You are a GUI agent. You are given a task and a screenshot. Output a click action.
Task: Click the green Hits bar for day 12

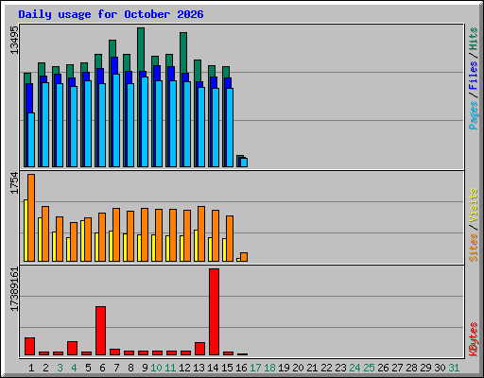tap(183, 53)
